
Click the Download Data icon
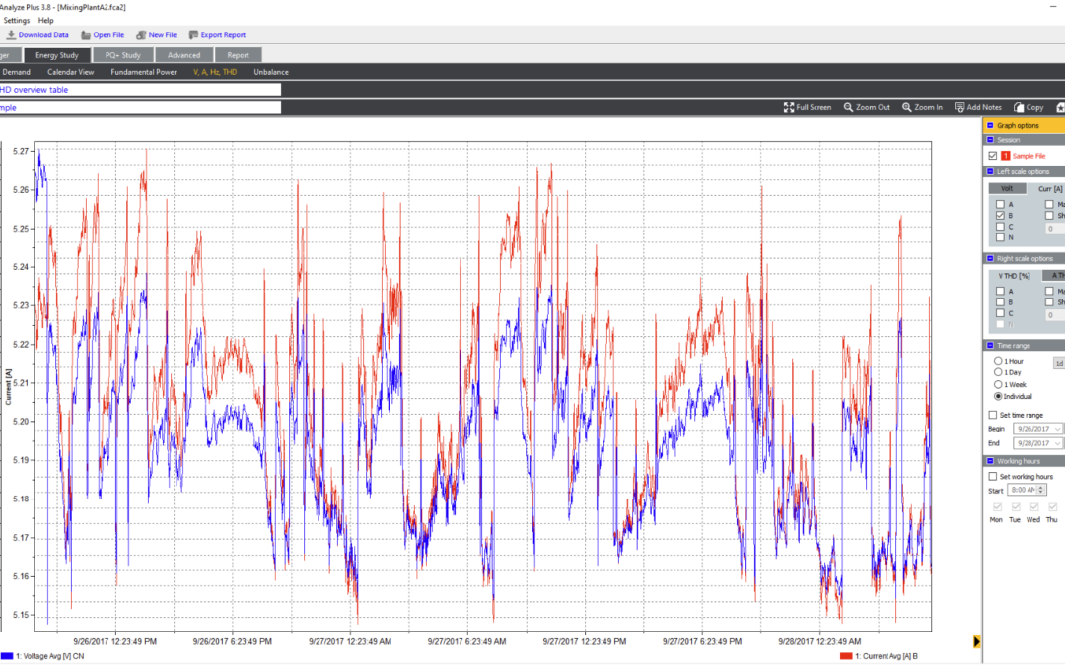click(11, 35)
